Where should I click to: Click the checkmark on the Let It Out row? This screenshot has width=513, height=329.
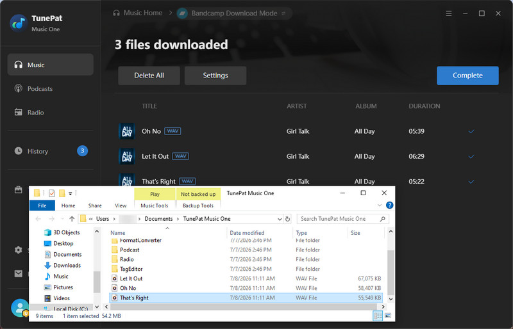coord(471,156)
